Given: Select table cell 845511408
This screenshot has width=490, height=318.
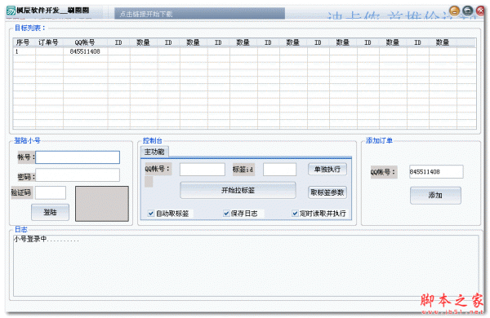Looking at the screenshot, I should pyautogui.click(x=85, y=51).
